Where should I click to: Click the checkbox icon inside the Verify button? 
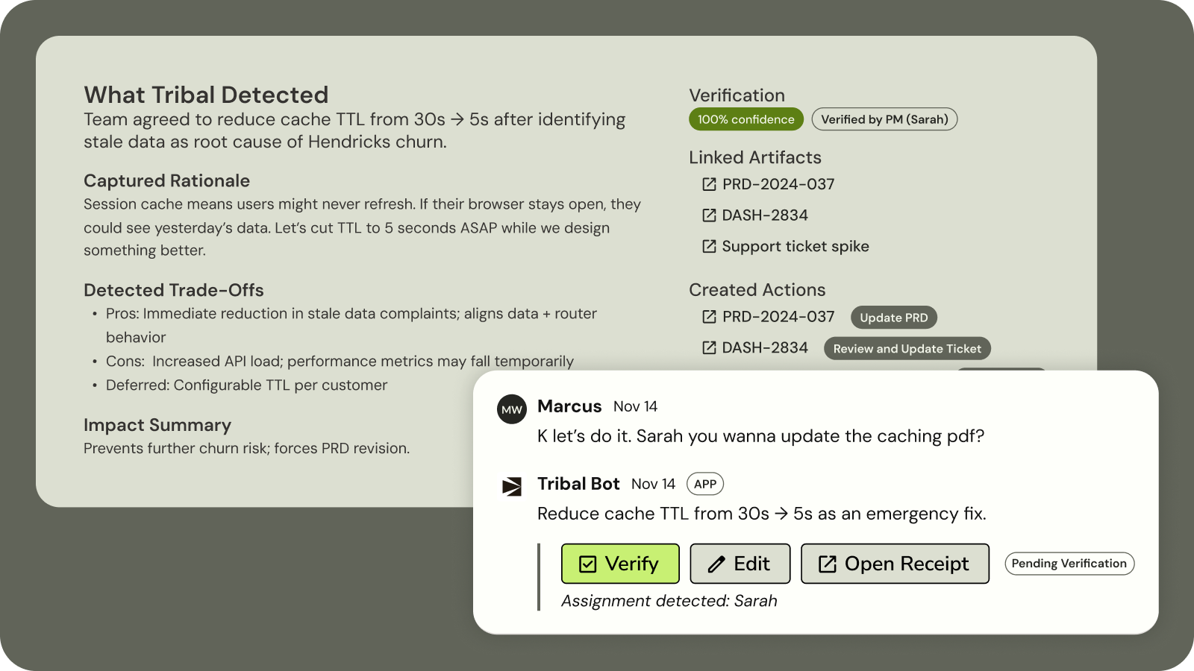tap(589, 564)
